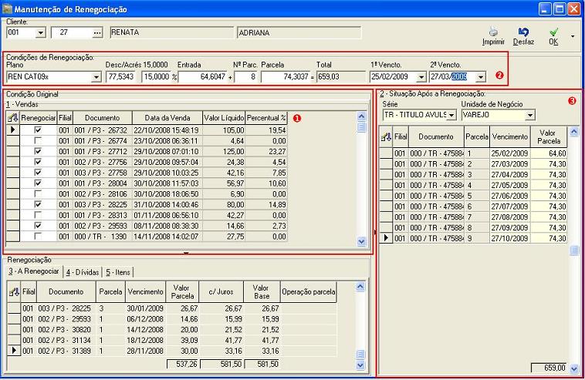The image size is (585, 380).
Task: Click the Percentual % column header
Action: (x=266, y=118)
